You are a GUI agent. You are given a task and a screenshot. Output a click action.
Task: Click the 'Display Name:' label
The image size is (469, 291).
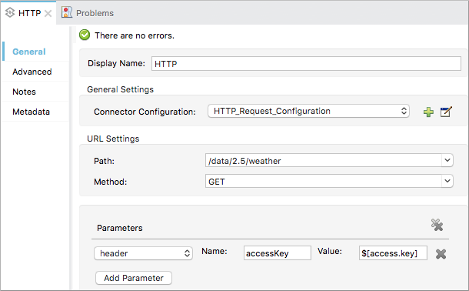tap(116, 63)
